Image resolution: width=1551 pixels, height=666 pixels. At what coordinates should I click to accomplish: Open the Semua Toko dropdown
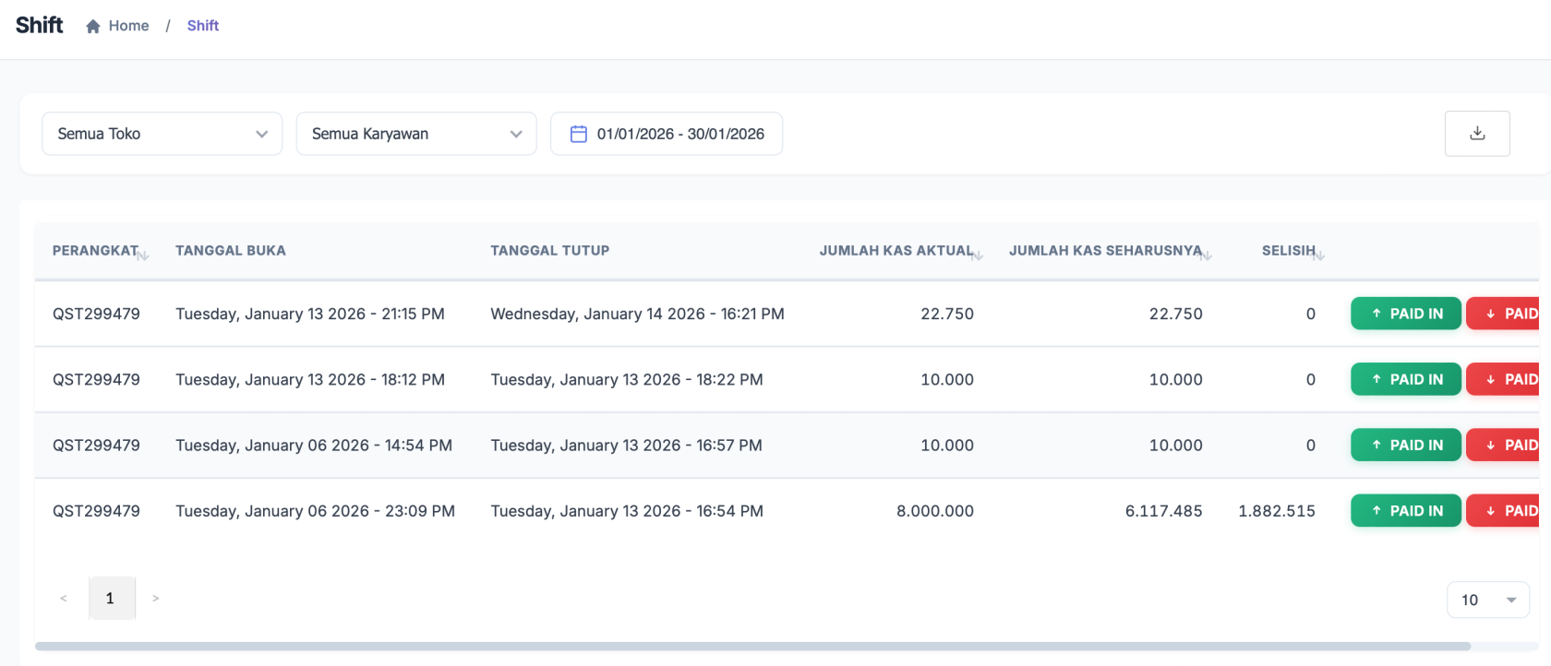point(162,134)
